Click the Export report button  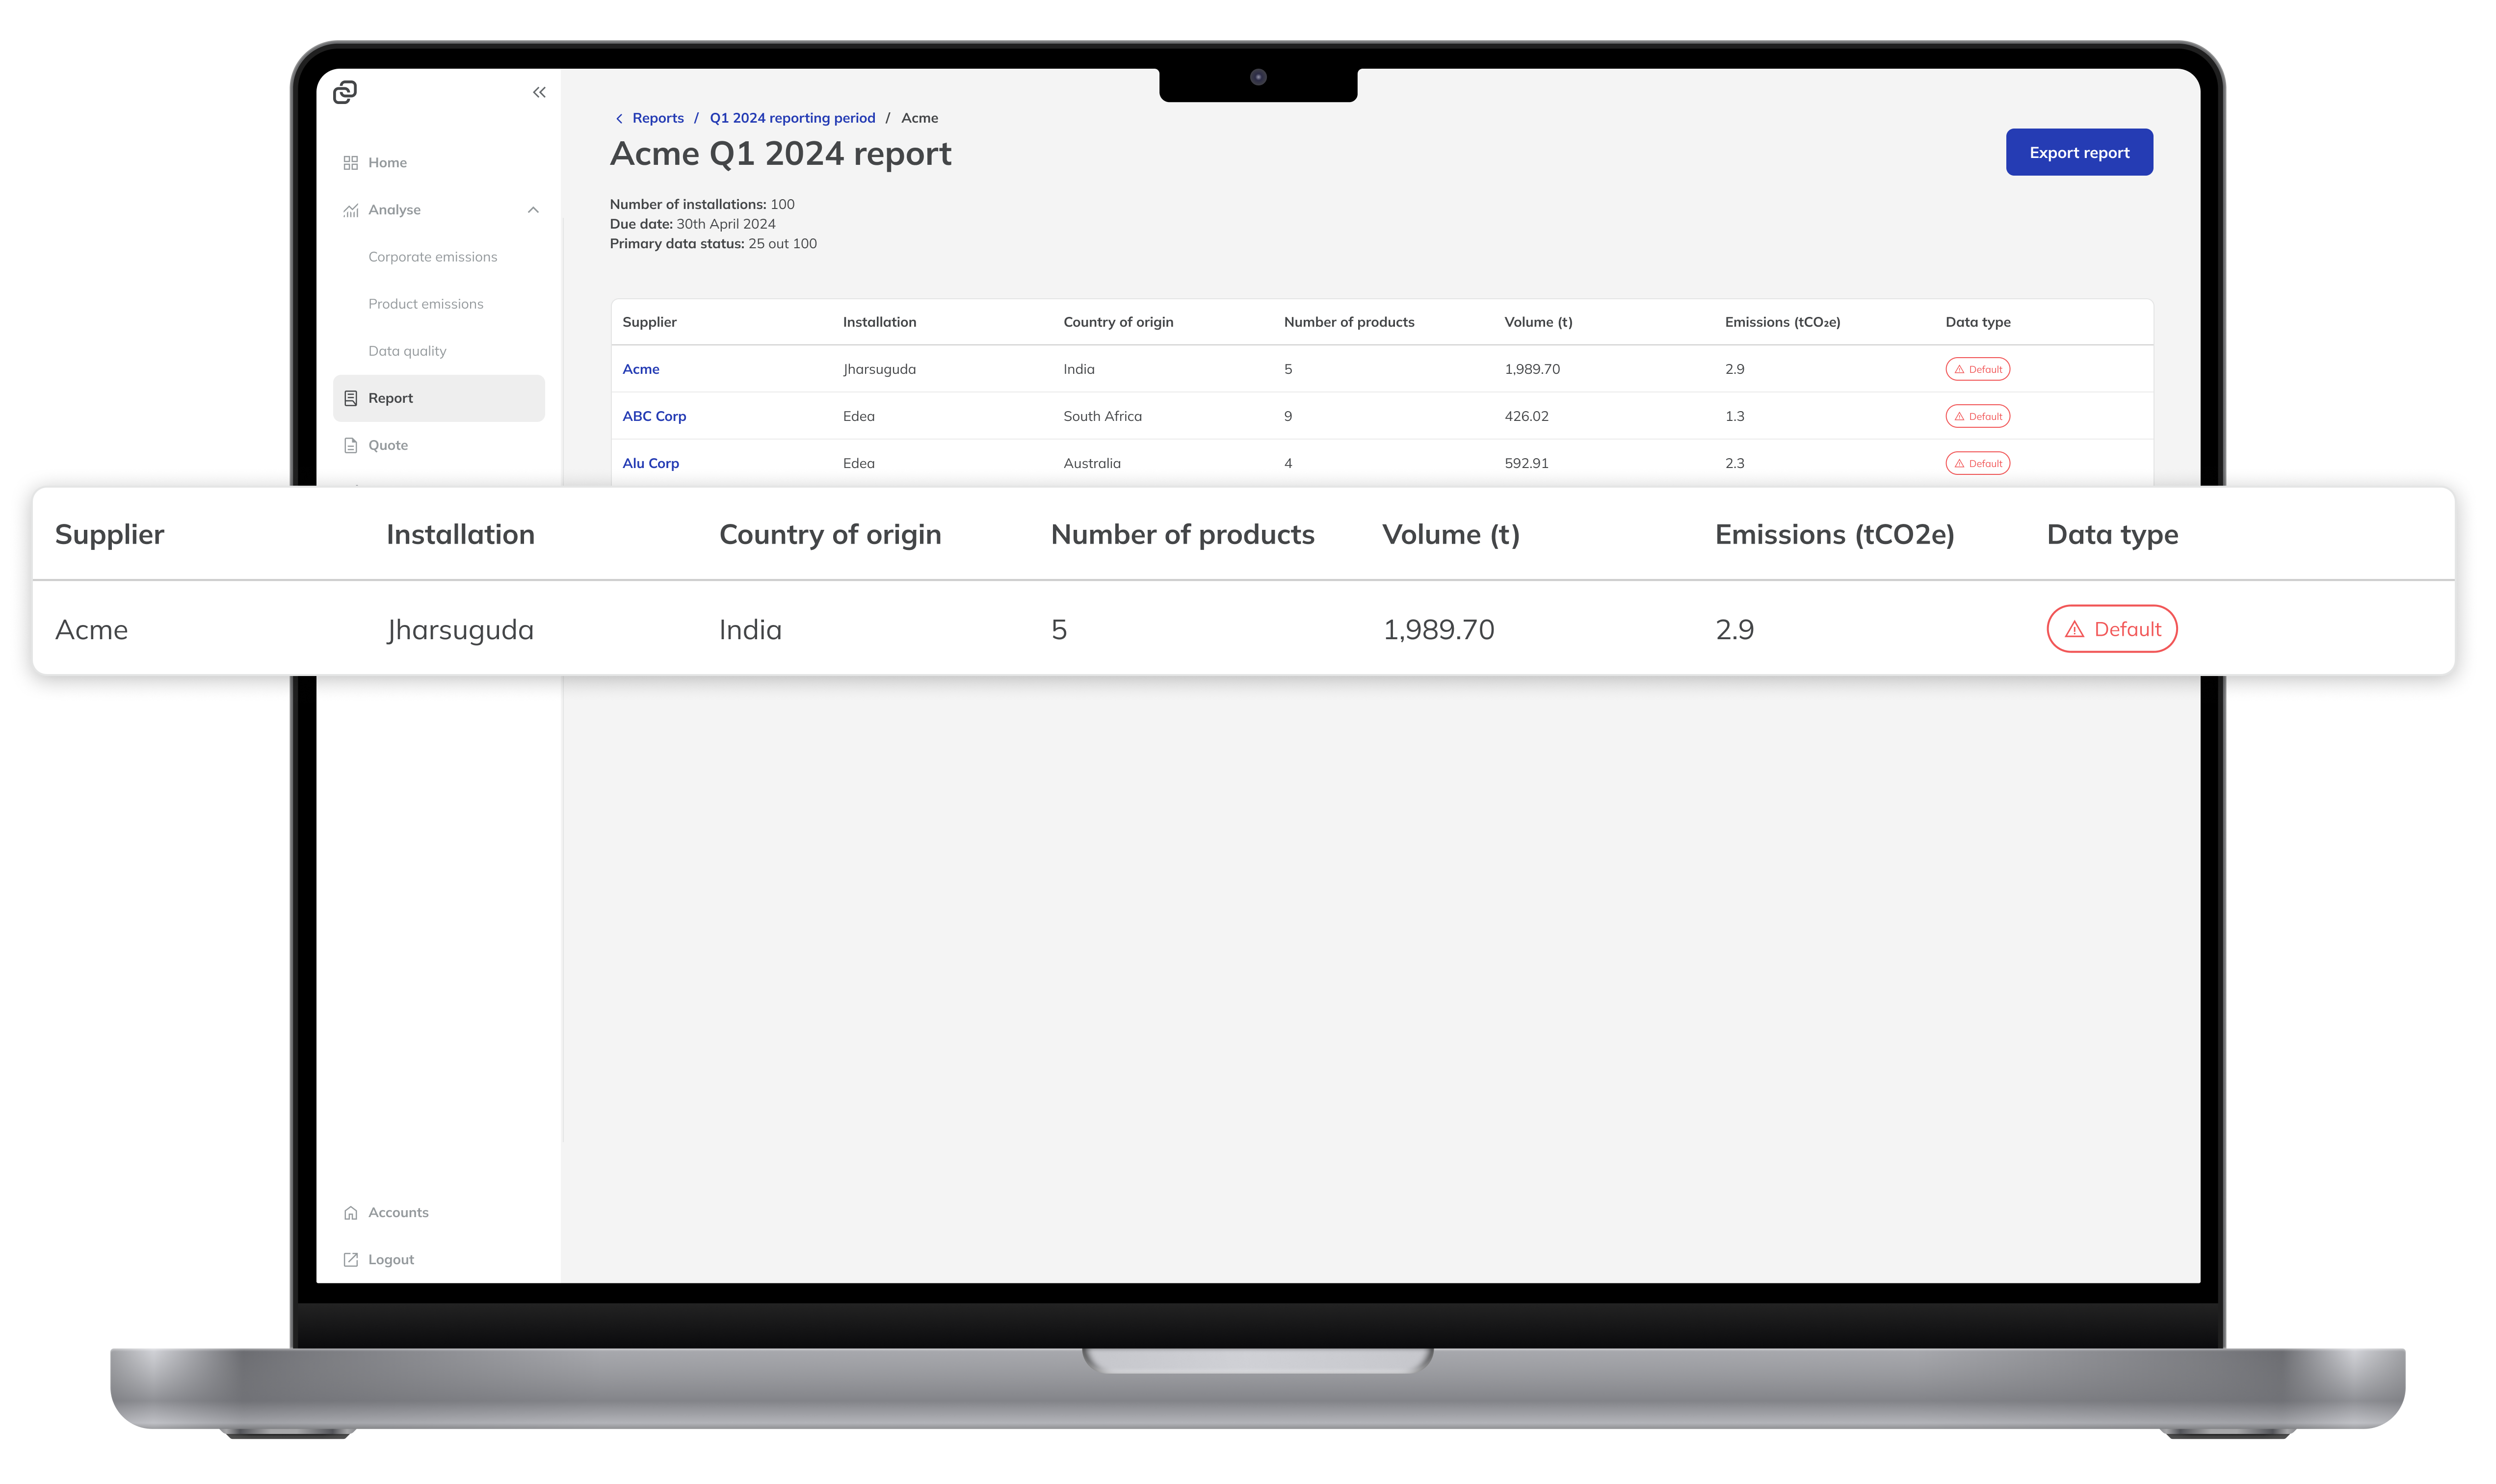(2079, 152)
